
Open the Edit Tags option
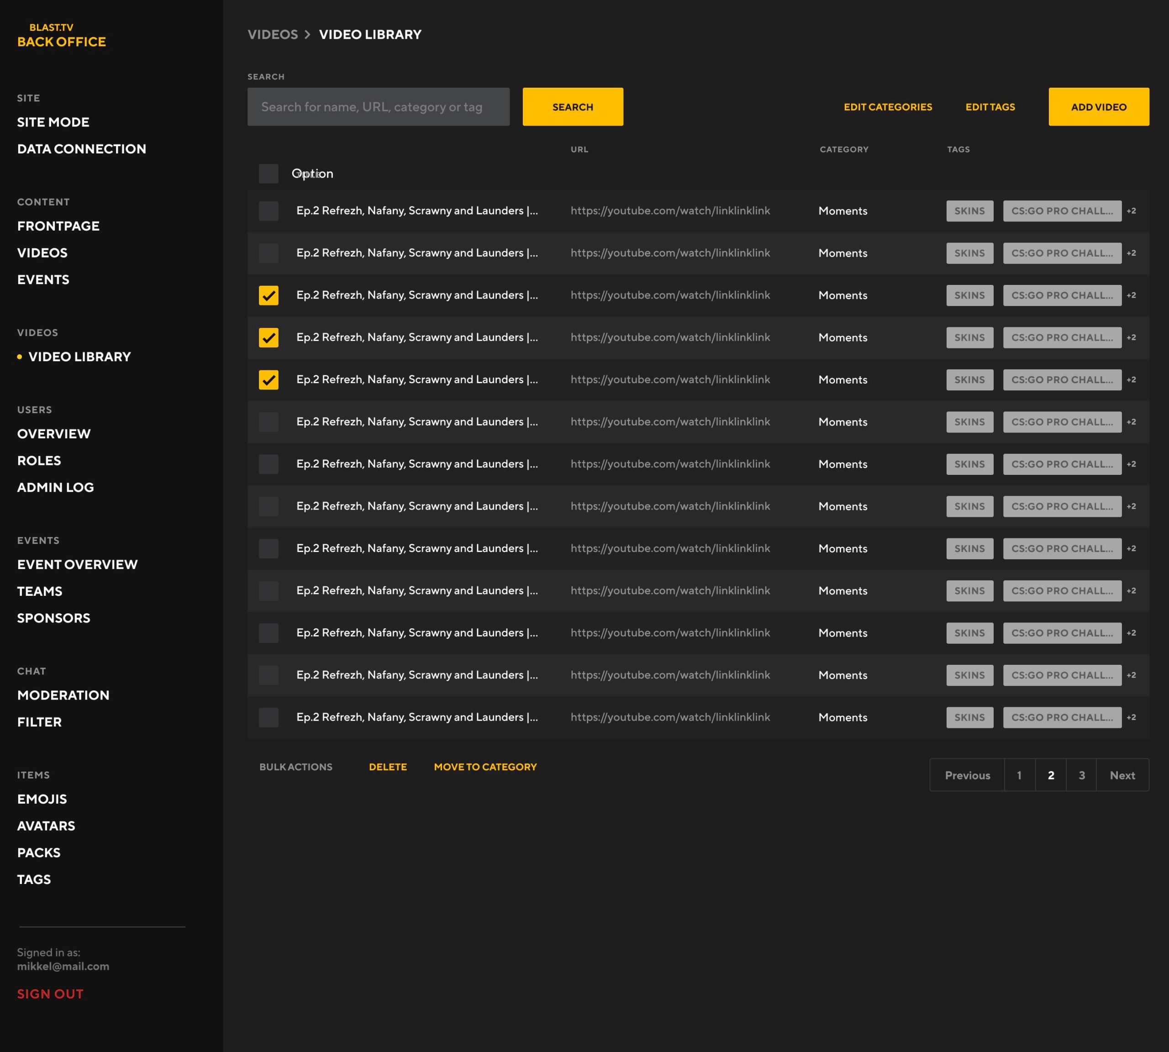pos(990,107)
